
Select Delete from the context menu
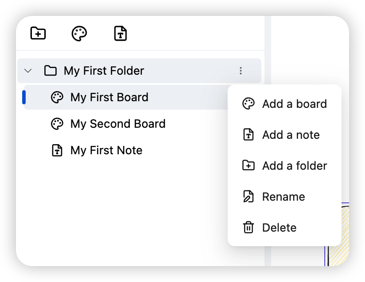(279, 228)
